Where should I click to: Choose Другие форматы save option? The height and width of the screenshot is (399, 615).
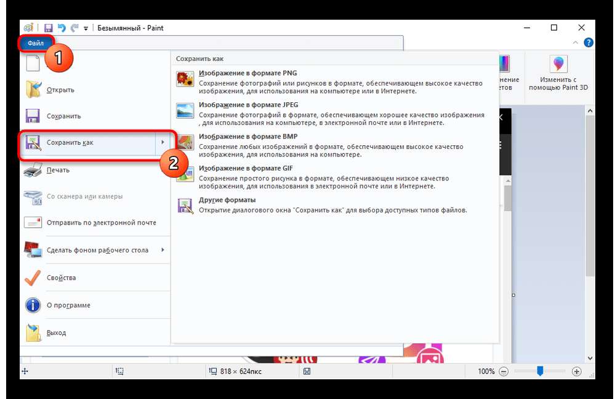click(x=336, y=205)
